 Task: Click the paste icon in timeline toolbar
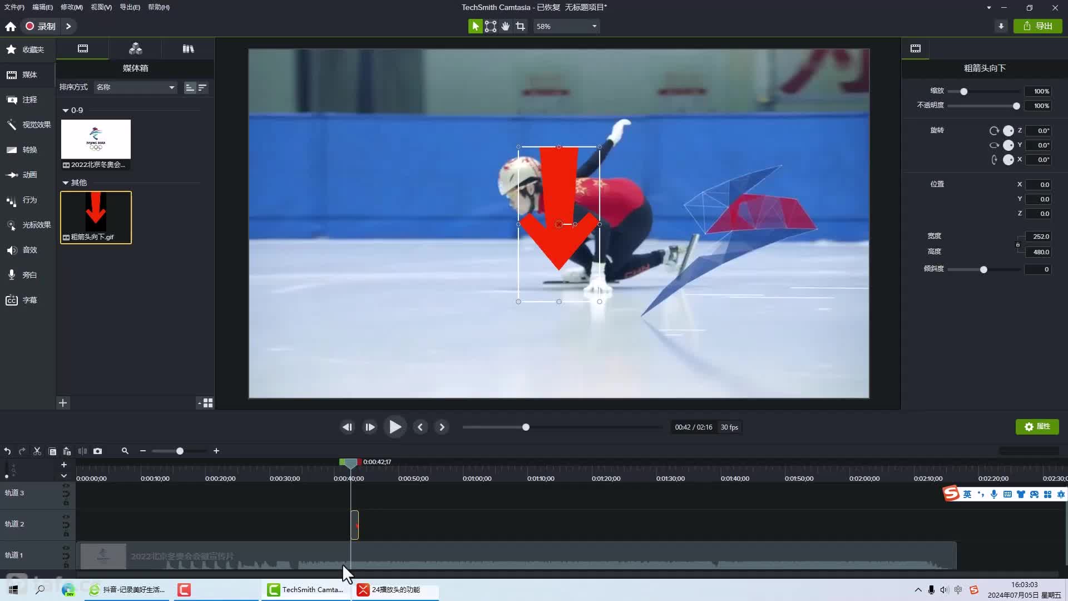tap(67, 451)
